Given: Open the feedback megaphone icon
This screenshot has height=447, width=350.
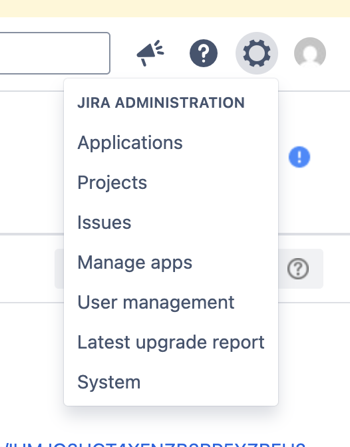Looking at the screenshot, I should tap(150, 53).
